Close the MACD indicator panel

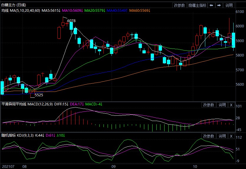click(x=231, y=105)
